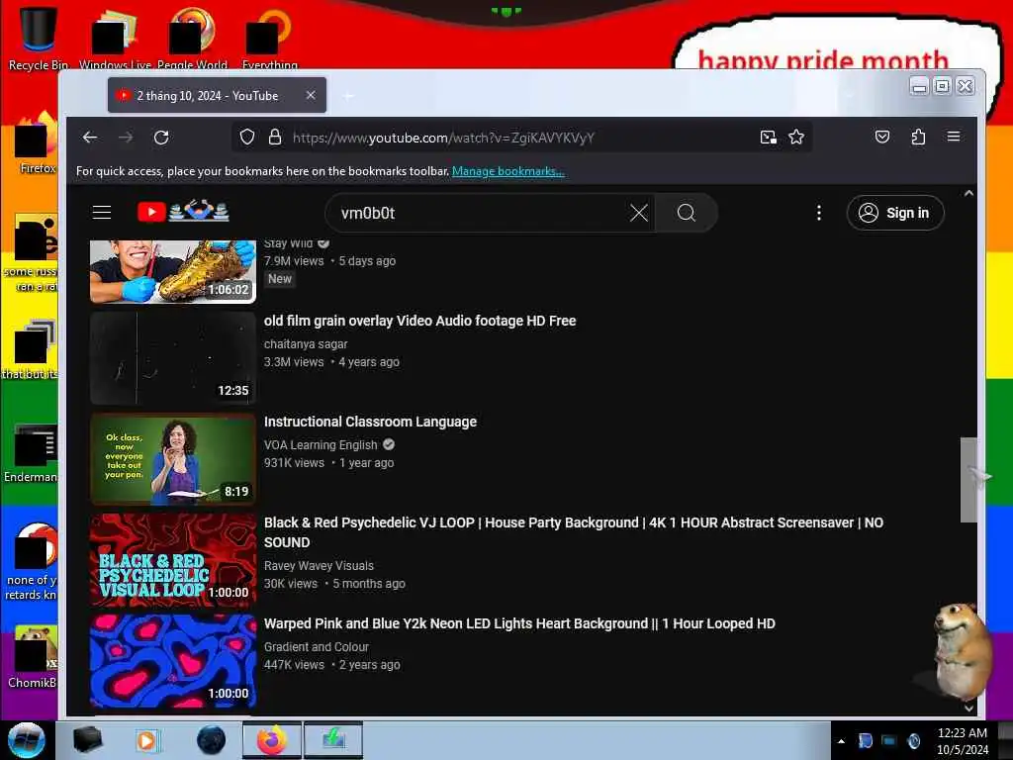Select the Firefox desktop shortcut
1013x760 pixels.
[x=37, y=143]
